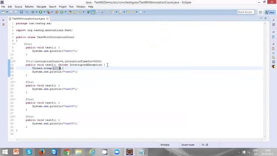This screenshot has width=277, height=156.
Task: Click the Windows Start button
Action: coord(5,152)
